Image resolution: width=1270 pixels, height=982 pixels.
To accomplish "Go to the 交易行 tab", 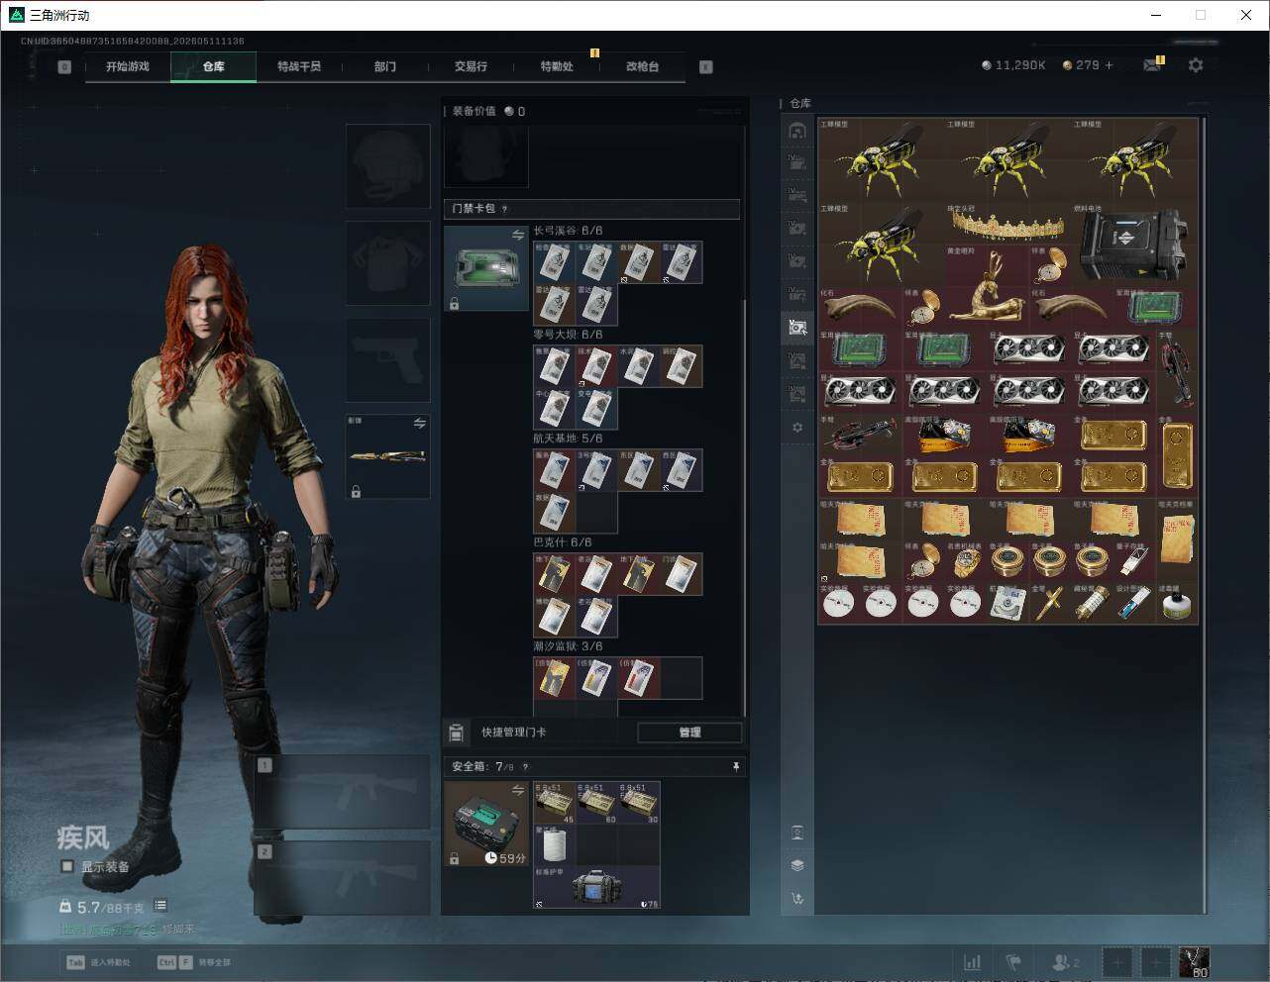I will (x=471, y=66).
